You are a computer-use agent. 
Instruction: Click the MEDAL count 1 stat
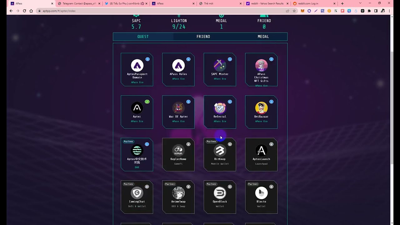click(221, 24)
